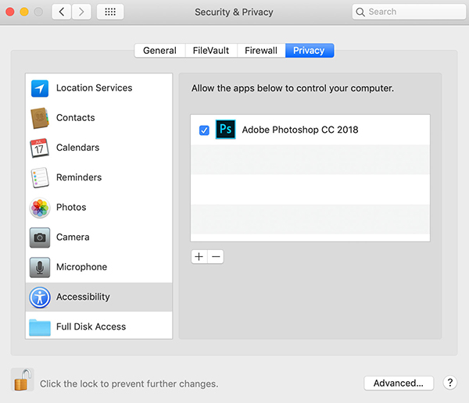Click the Location Services arrow icon
The image size is (469, 403).
click(40, 88)
